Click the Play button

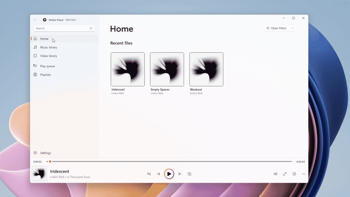click(x=169, y=174)
